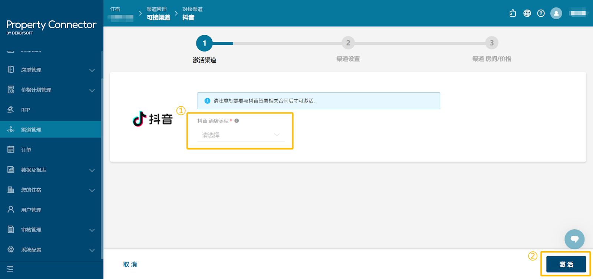Expand the 审核管理 chevron
This screenshot has height=279, width=593.
pos(92,230)
